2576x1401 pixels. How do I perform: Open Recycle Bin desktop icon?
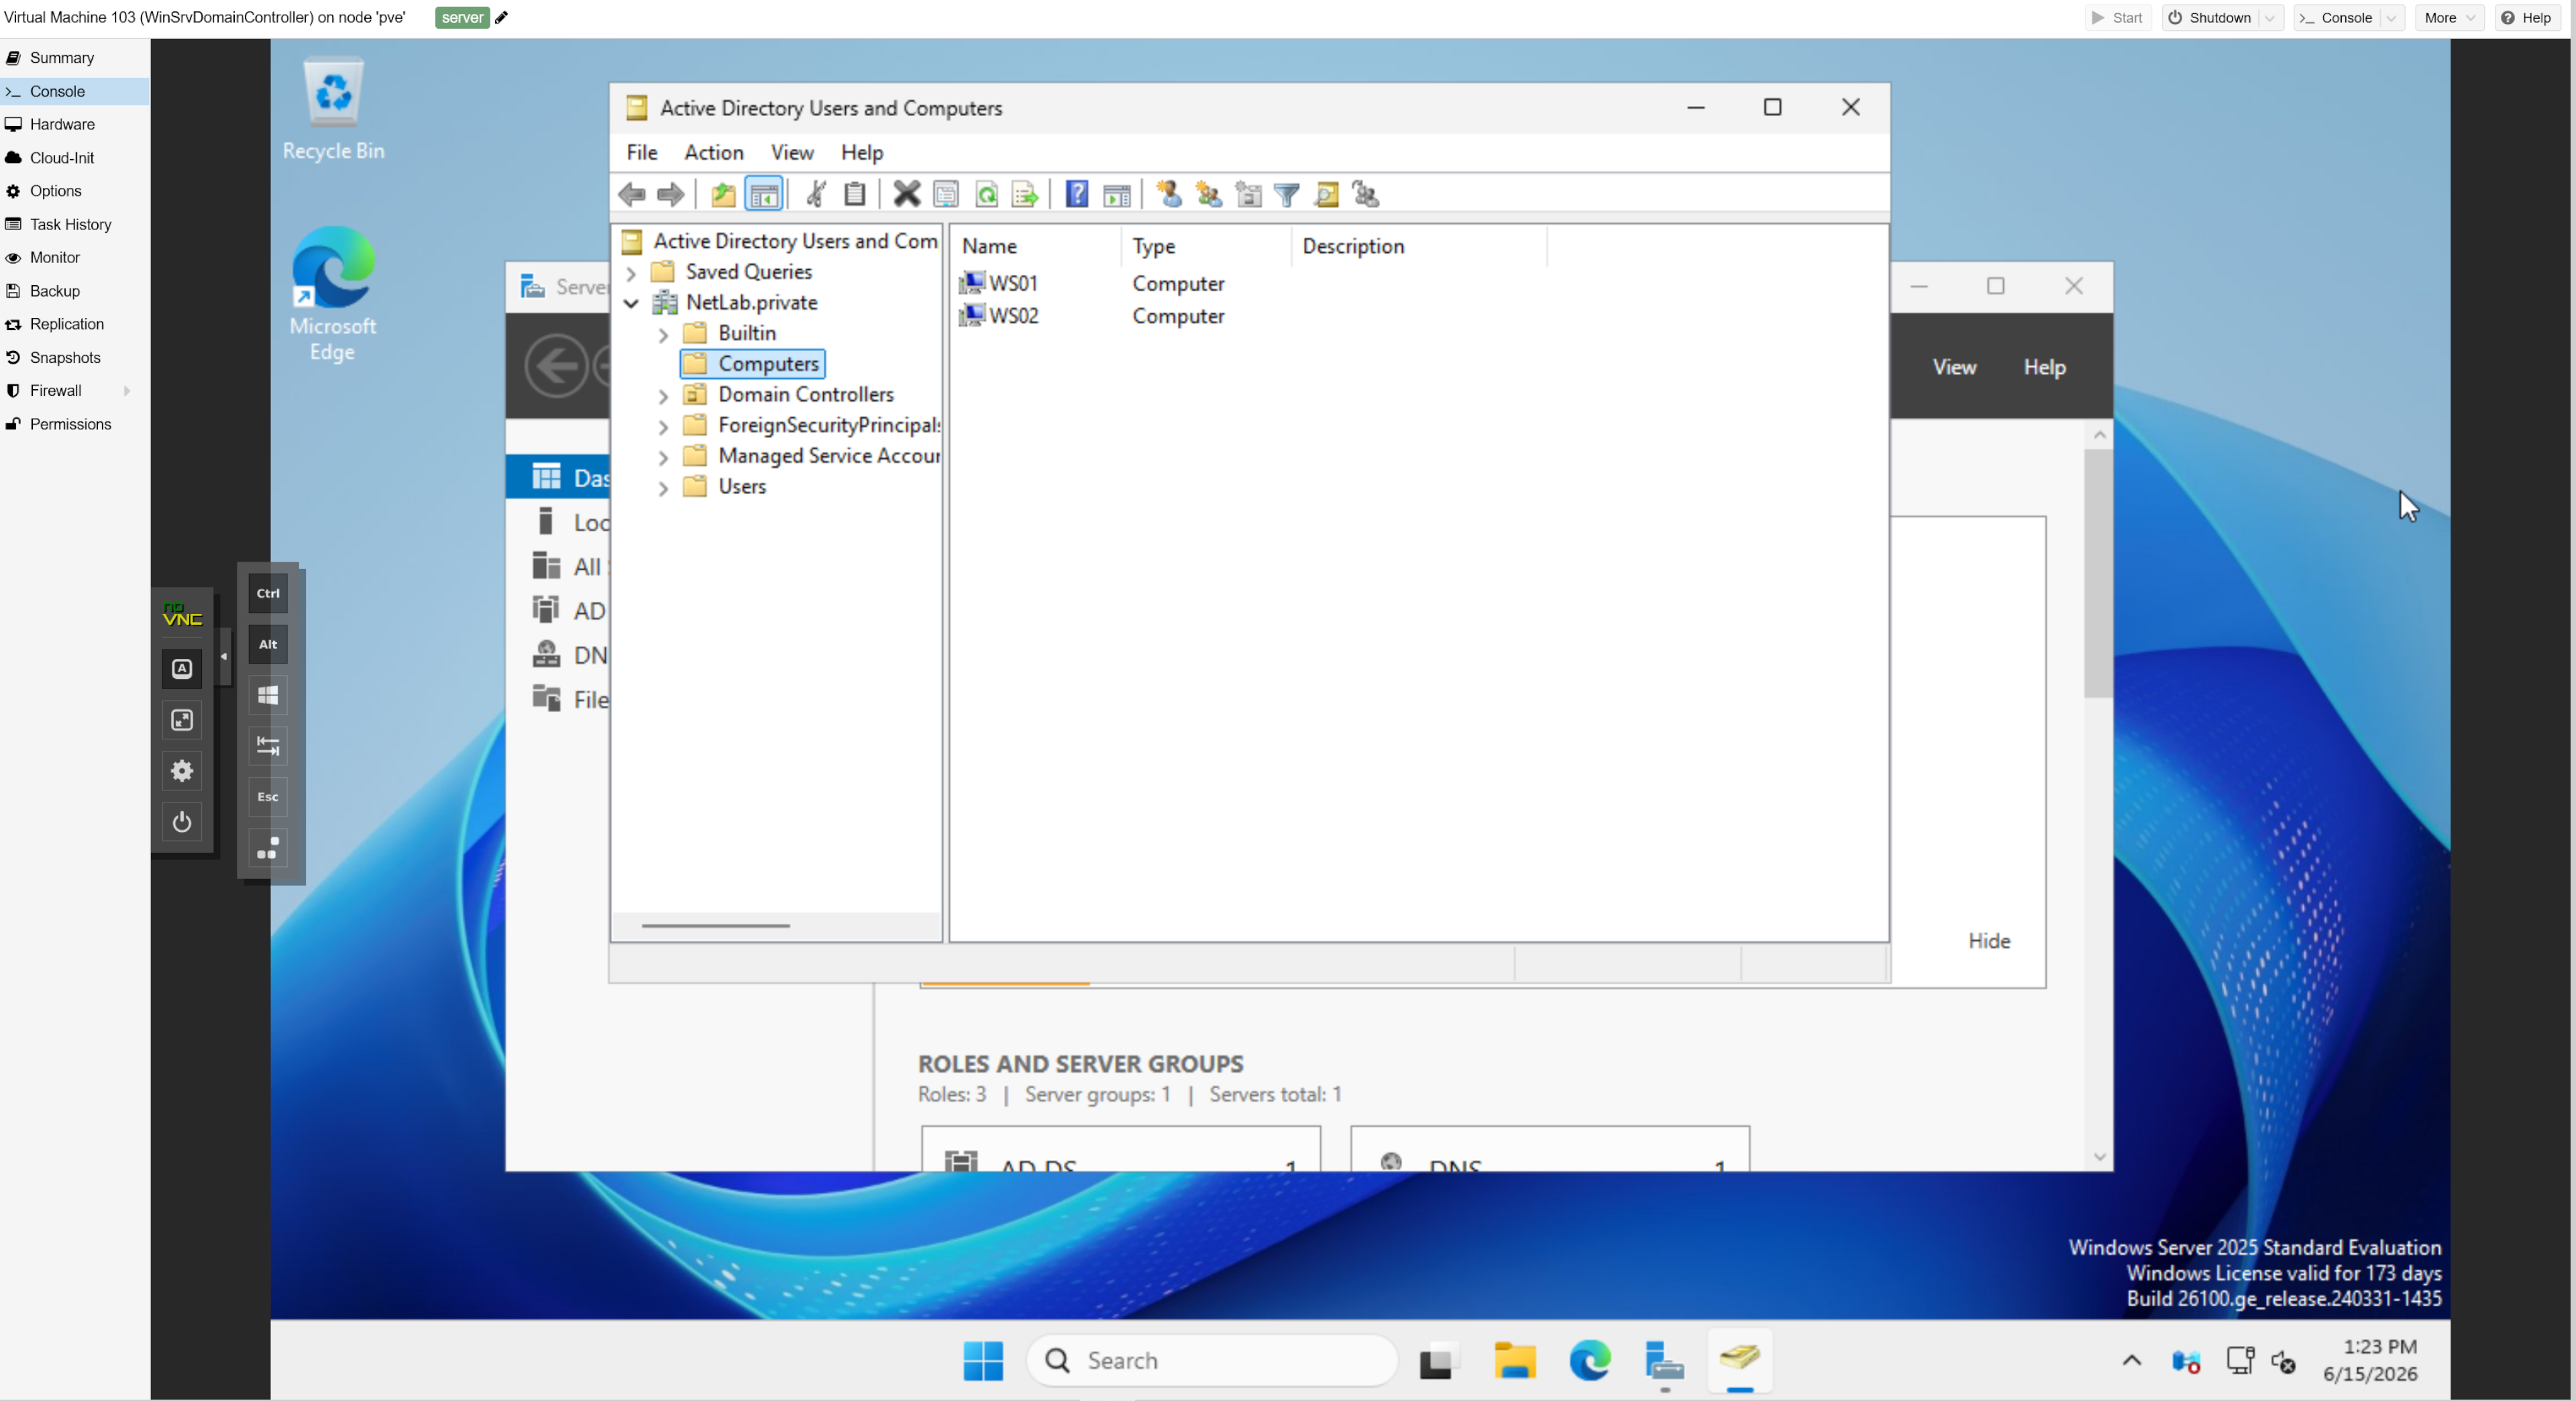click(x=333, y=108)
